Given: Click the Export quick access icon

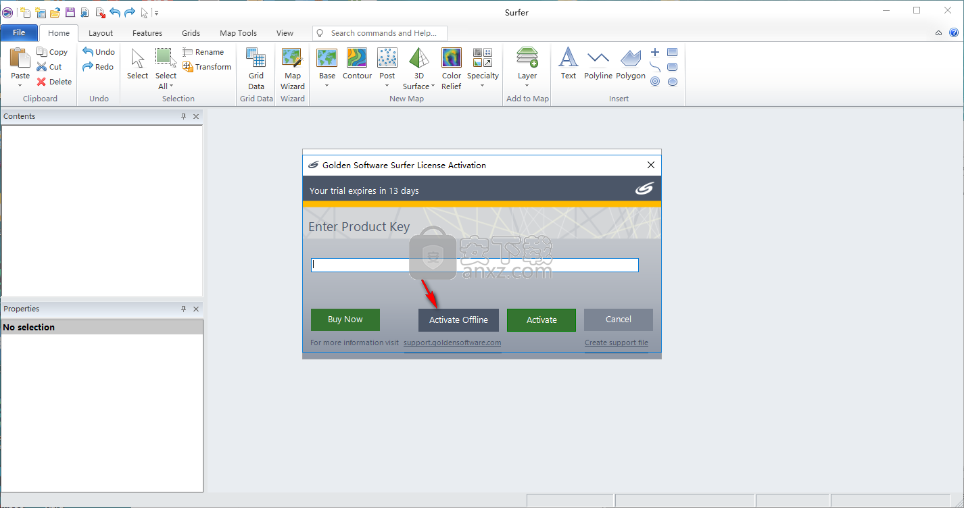Looking at the screenshot, I should (99, 12).
